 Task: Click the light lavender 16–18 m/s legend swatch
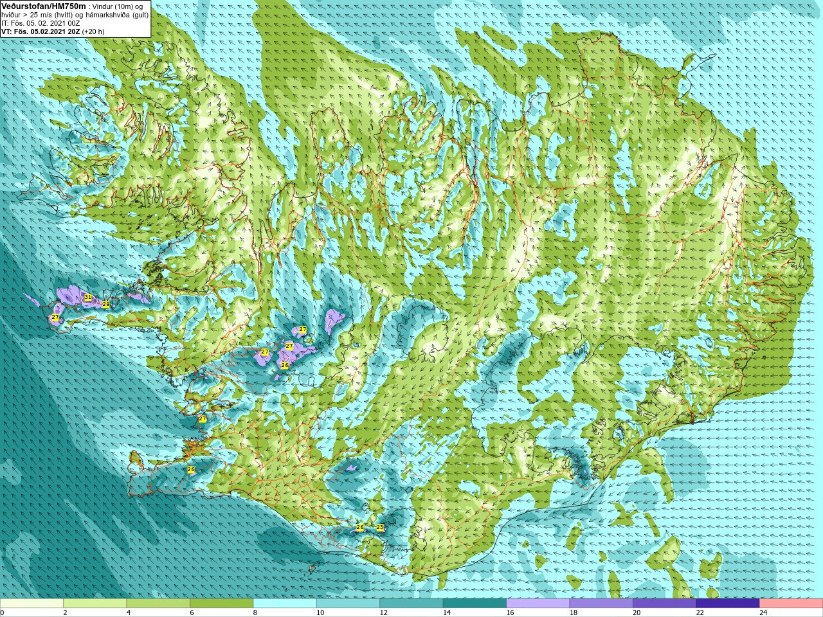[538, 604]
